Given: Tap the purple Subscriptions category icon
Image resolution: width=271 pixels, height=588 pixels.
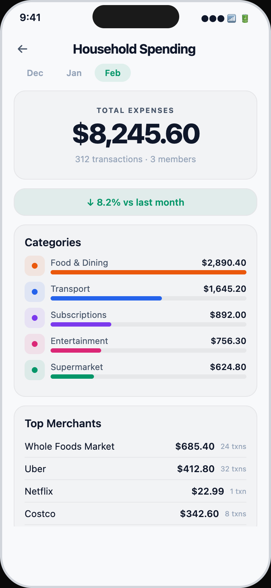Looking at the screenshot, I should (x=35, y=318).
